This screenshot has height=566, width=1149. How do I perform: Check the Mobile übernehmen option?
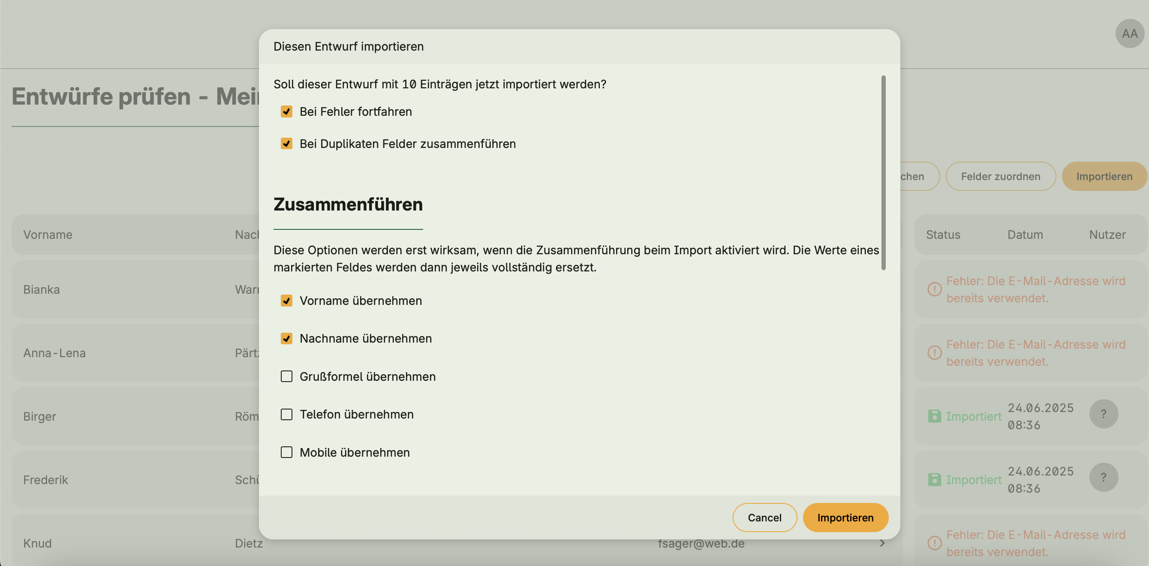pyautogui.click(x=286, y=452)
